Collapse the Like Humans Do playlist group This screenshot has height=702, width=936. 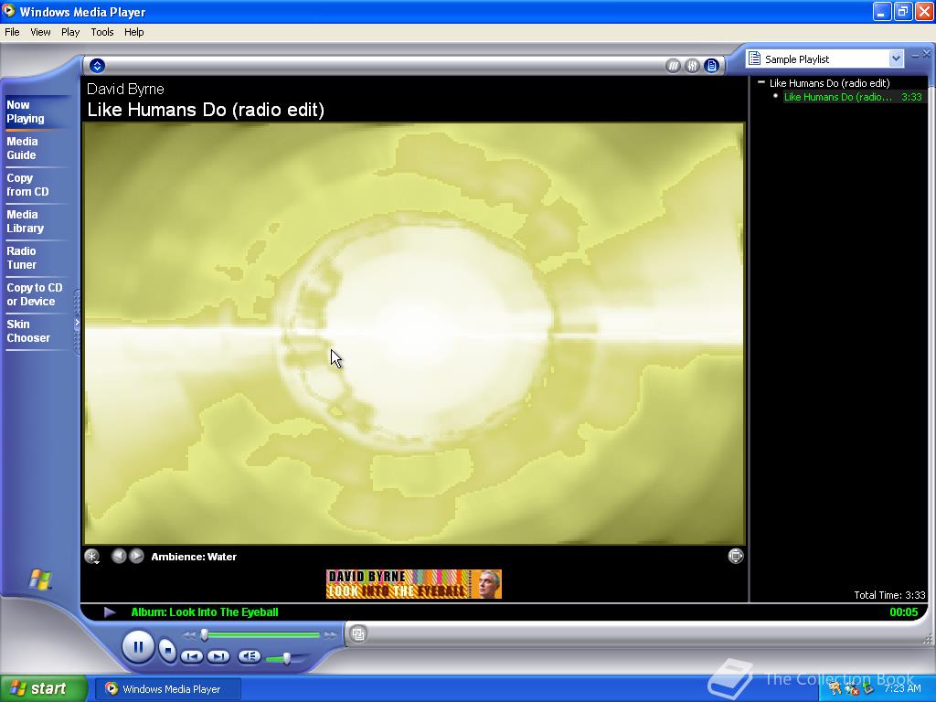[x=761, y=82]
